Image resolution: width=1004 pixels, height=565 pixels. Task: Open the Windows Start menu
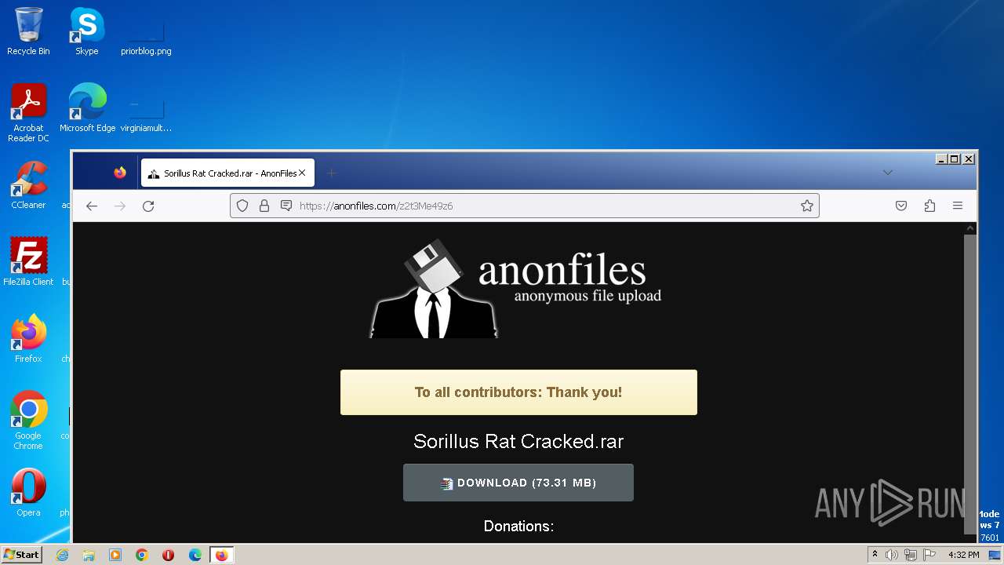21,555
